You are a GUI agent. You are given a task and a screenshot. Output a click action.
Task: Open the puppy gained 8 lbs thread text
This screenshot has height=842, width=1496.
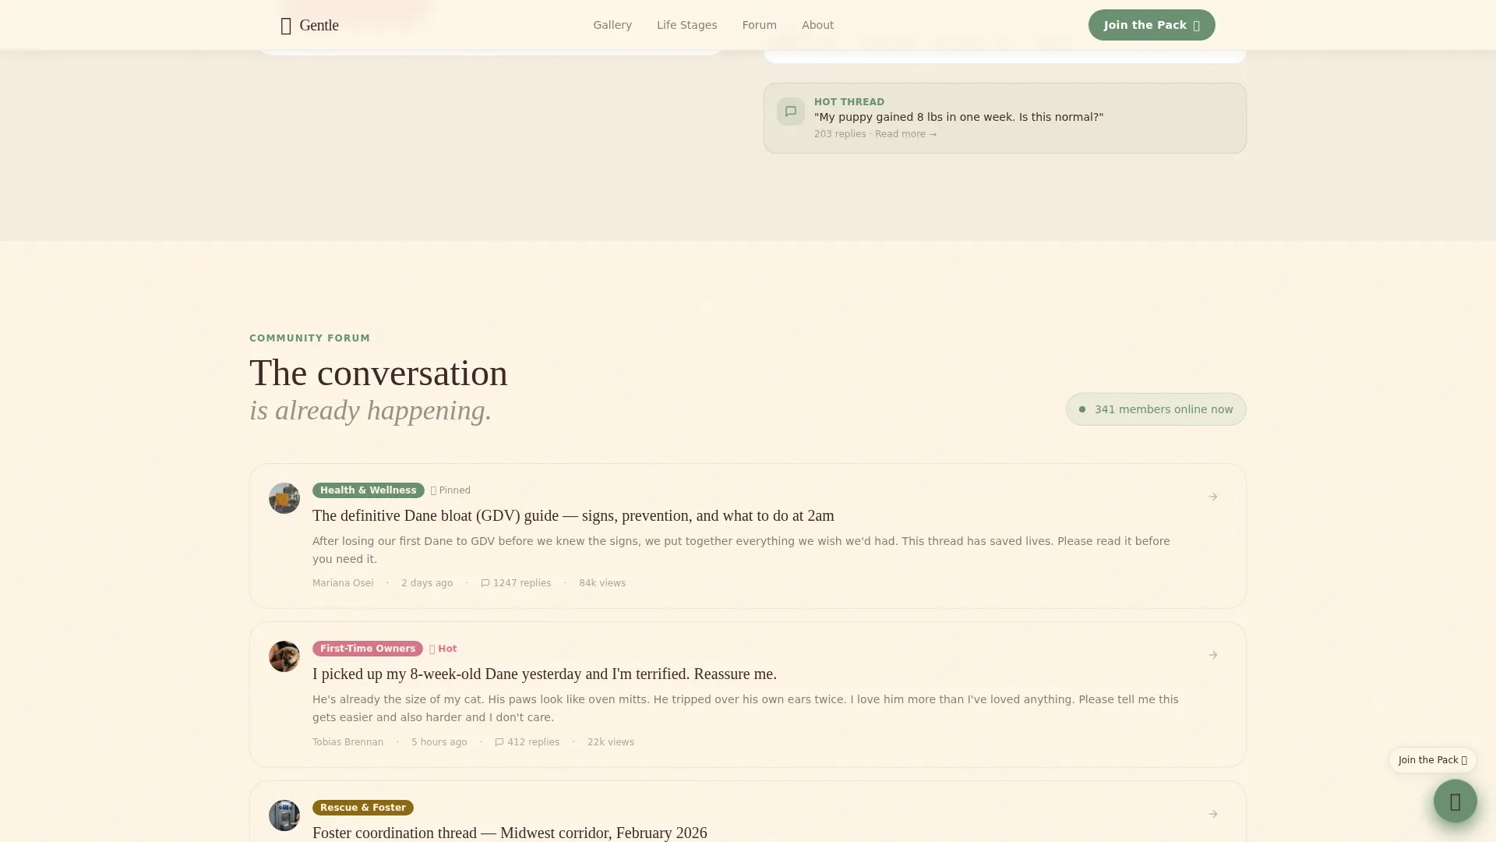point(958,117)
